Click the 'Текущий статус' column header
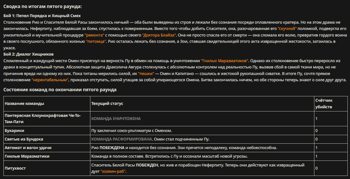The width and height of the screenshot is (350, 179). (107, 104)
